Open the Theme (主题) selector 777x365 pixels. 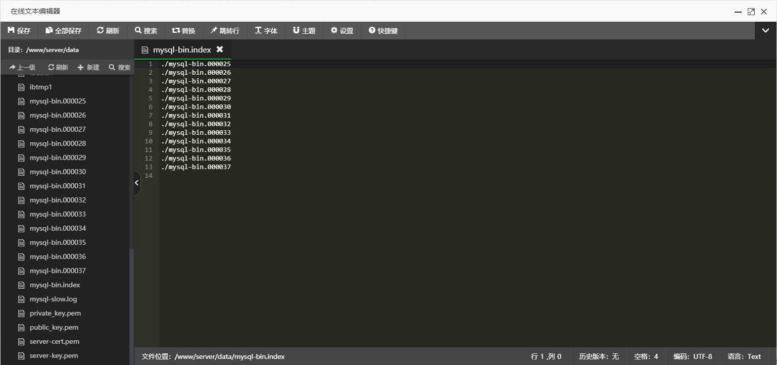pos(304,31)
